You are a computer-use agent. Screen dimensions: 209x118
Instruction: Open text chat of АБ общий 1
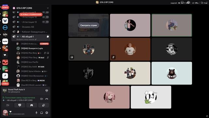point(48,36)
